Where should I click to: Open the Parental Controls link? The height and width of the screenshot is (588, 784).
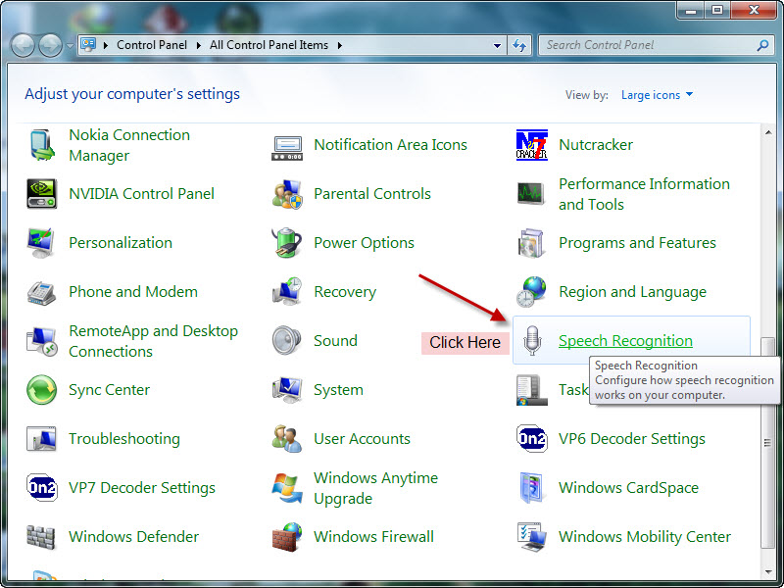[372, 194]
